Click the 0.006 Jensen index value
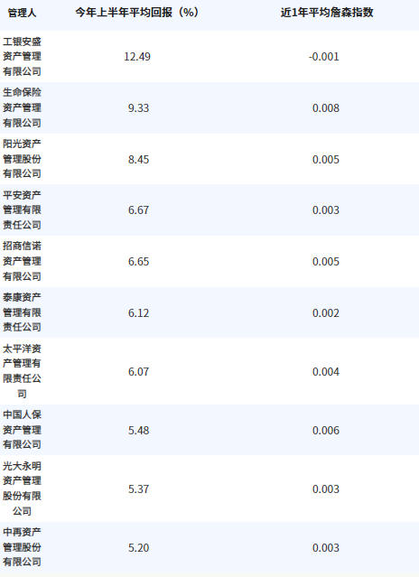Image resolution: width=419 pixels, height=577 pixels. click(326, 431)
